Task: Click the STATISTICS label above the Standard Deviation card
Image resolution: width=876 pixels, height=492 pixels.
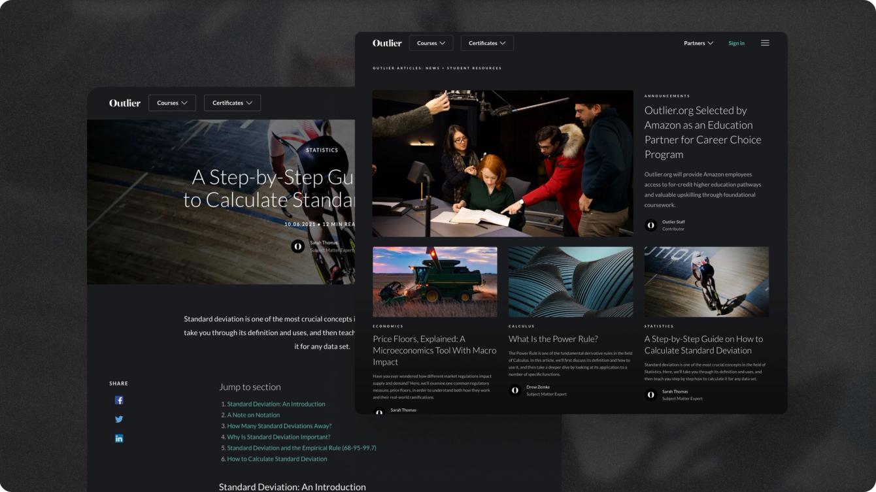Action: point(659,326)
